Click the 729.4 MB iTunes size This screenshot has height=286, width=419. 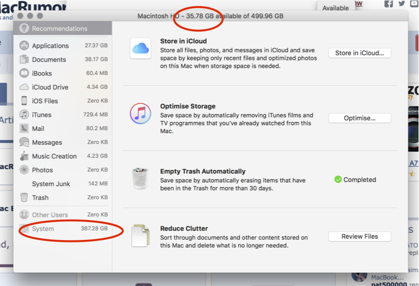point(95,115)
